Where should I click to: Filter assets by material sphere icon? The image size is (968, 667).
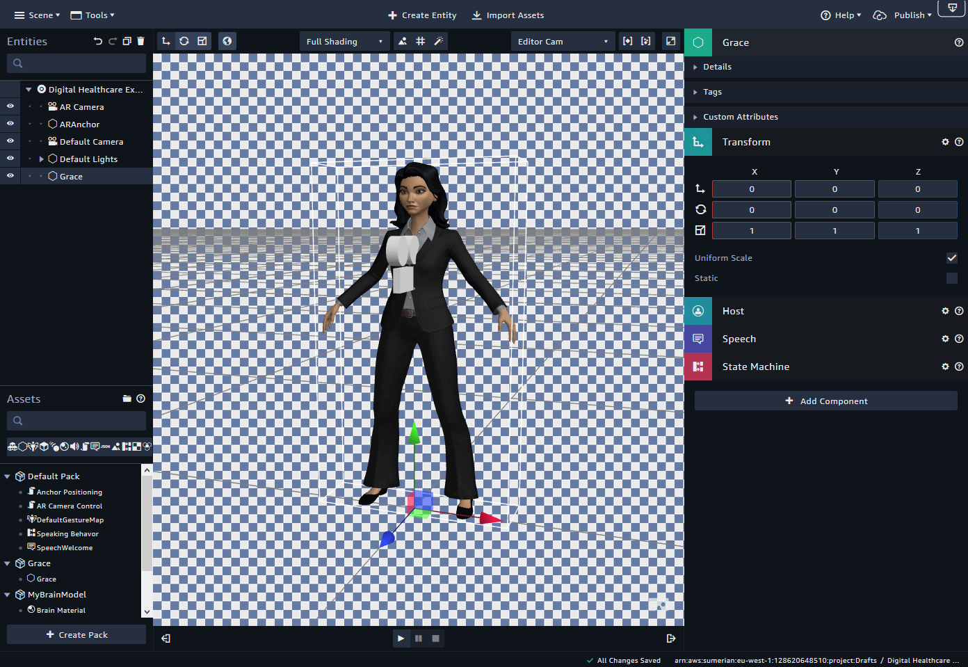pos(64,447)
